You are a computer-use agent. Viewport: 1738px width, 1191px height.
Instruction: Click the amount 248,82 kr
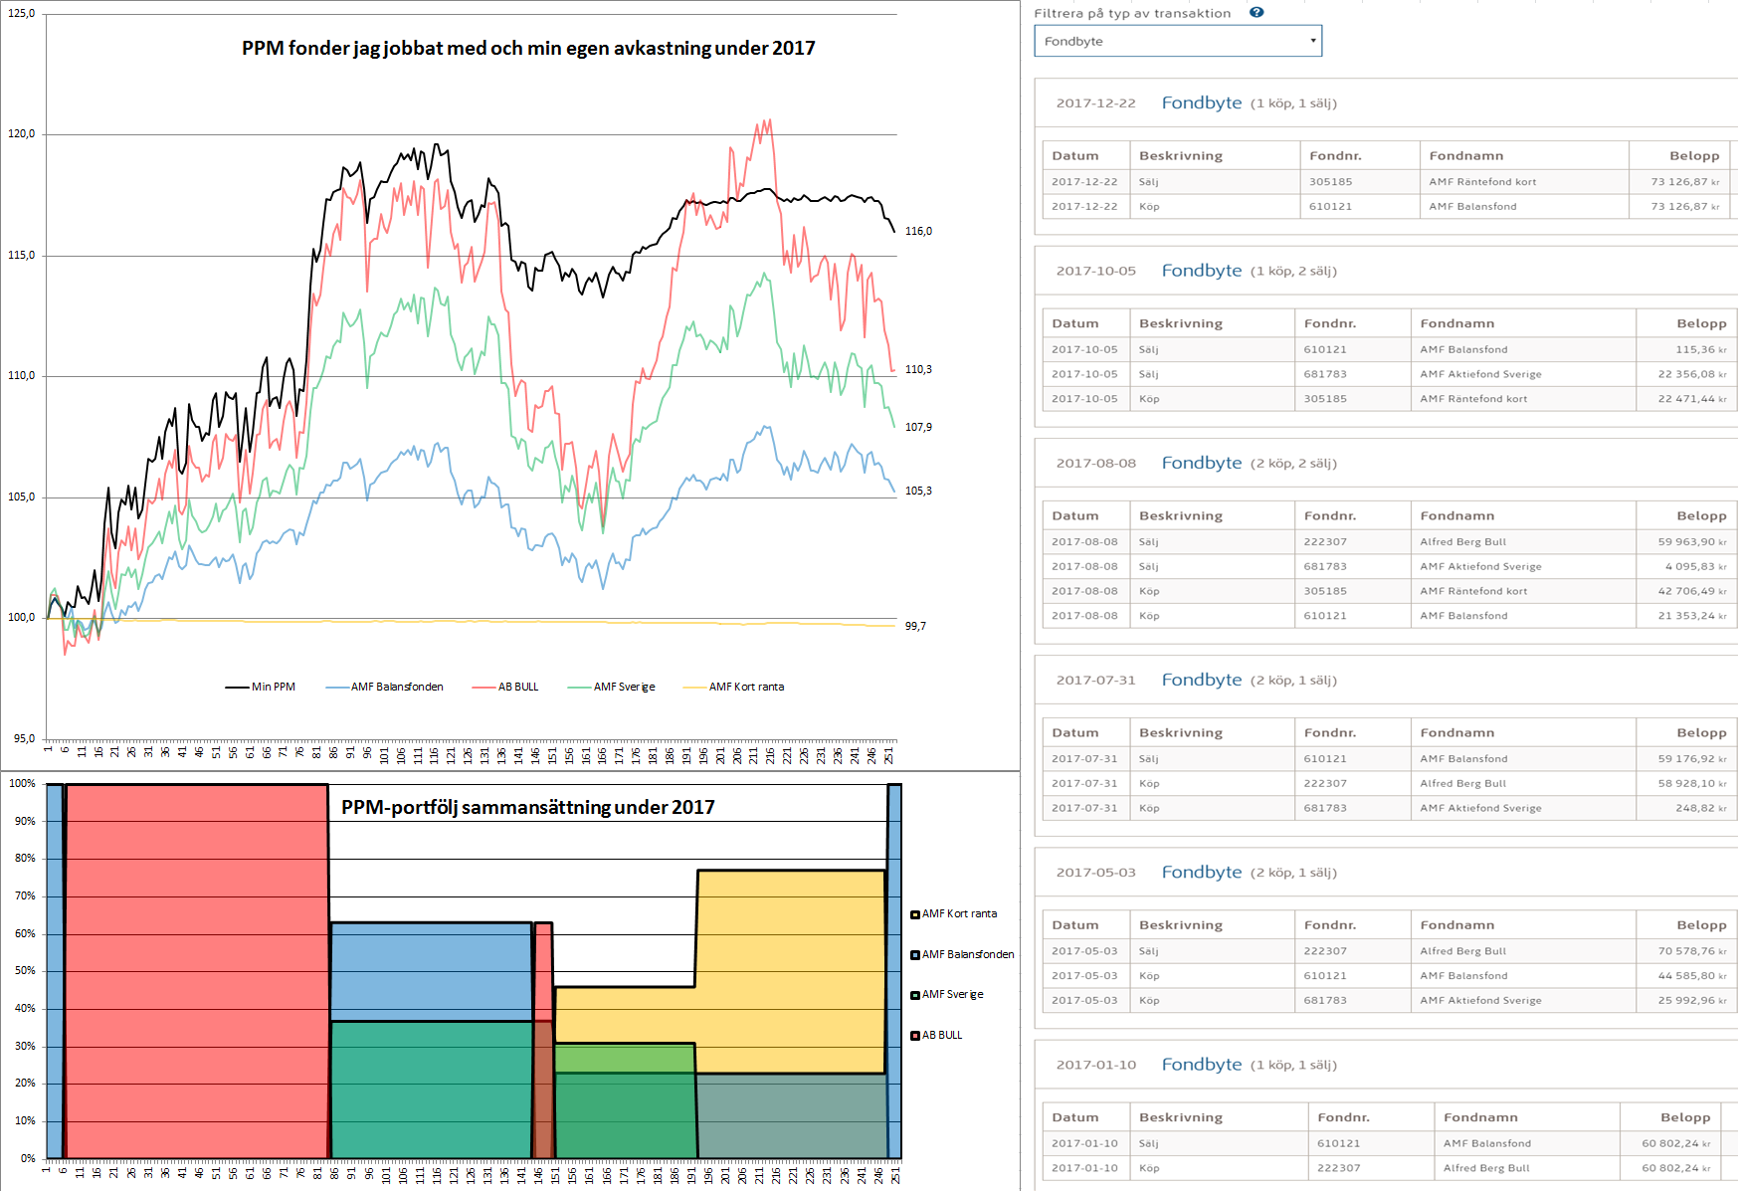coord(1701,808)
